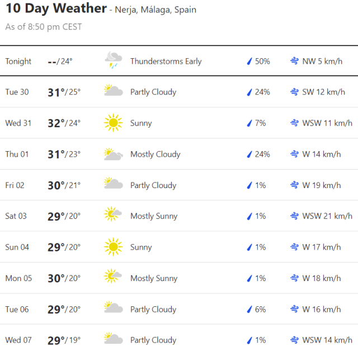
Task: Click the W 19 km/h wind reading
Action: (x=322, y=185)
